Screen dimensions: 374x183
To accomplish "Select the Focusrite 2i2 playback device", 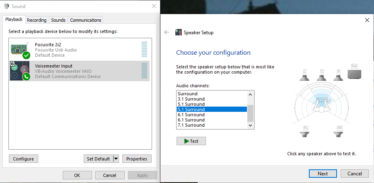I will pos(80,50).
